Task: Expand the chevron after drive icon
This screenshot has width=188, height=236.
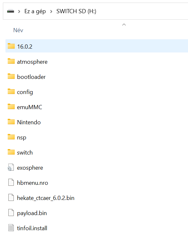Action: pyautogui.click(x=19, y=12)
